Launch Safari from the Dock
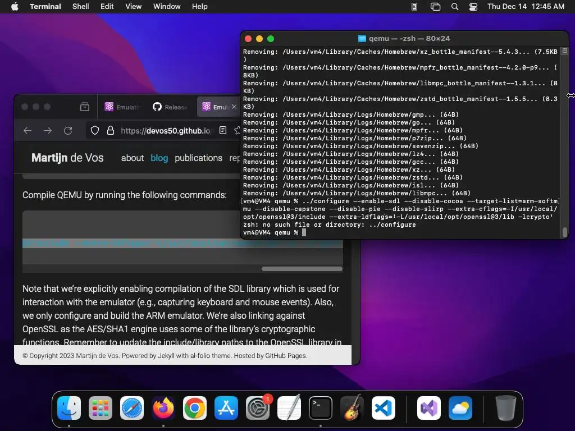This screenshot has height=431, width=575. click(x=132, y=408)
